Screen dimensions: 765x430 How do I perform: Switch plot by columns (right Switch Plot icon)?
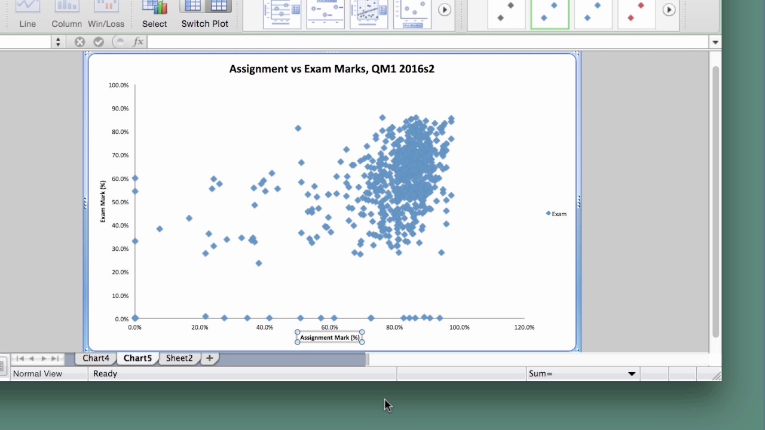(219, 6)
